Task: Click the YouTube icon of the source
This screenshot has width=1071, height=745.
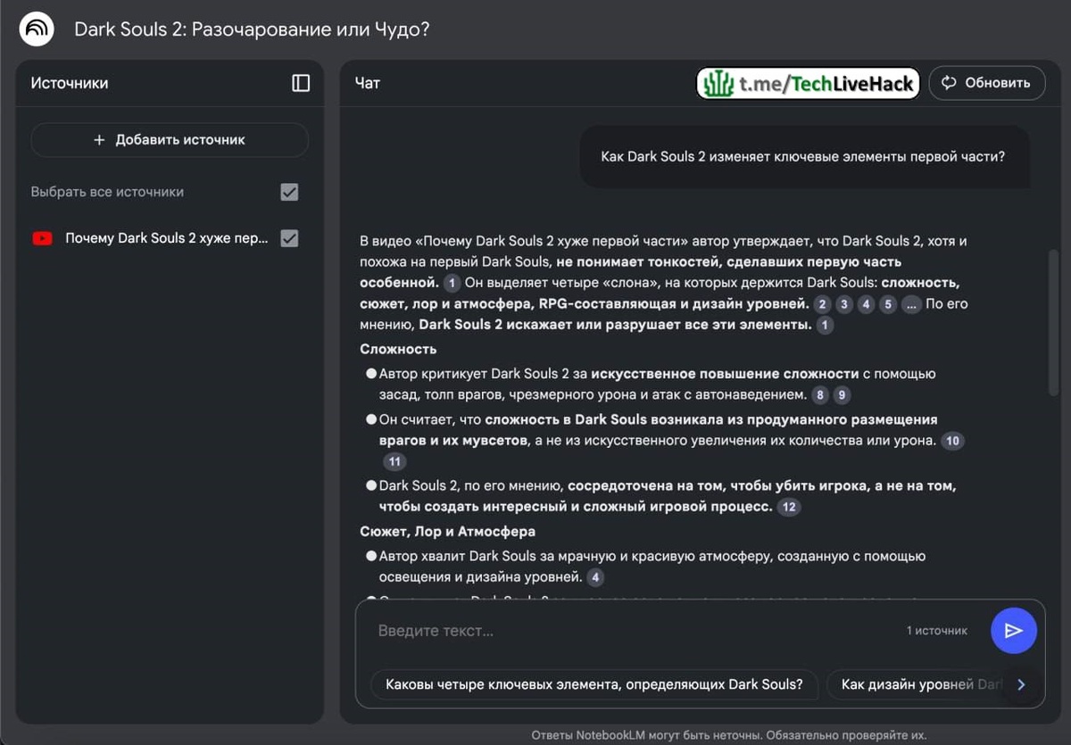Action: (42, 238)
